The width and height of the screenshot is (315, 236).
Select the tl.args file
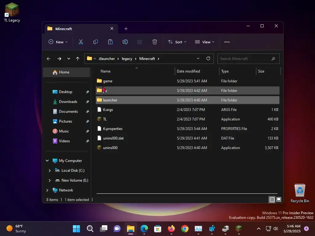click(187, 110)
